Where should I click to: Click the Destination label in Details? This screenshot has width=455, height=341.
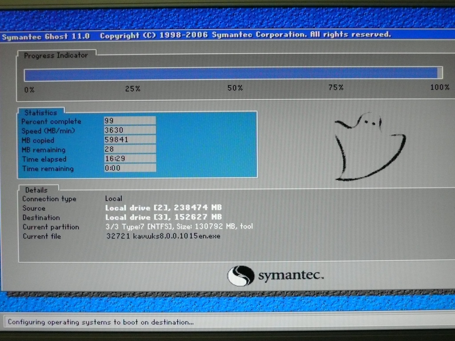(41, 218)
